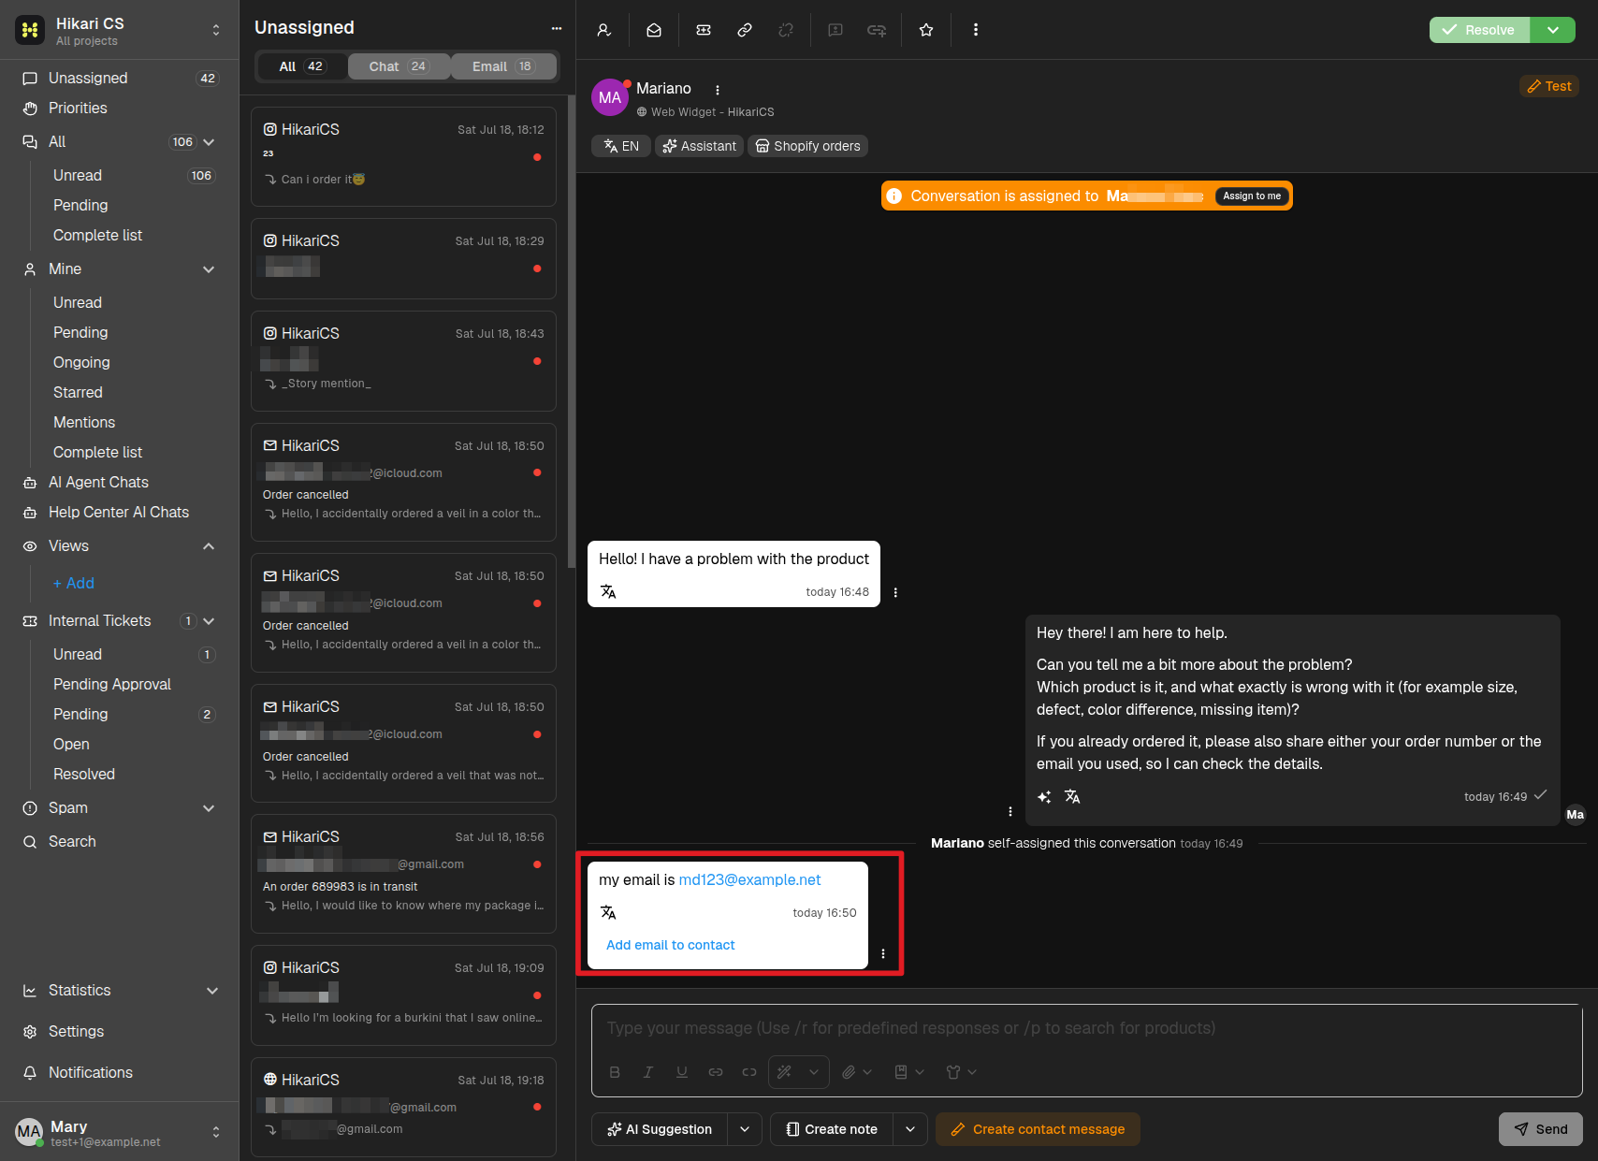This screenshot has height=1161, width=1598.
Task: Click the Mariano MA avatar in conversation header
Action: coord(610,97)
